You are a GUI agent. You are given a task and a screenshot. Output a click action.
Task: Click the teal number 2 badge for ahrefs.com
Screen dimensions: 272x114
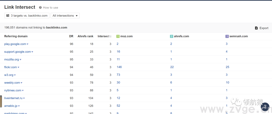[x=172, y=36]
